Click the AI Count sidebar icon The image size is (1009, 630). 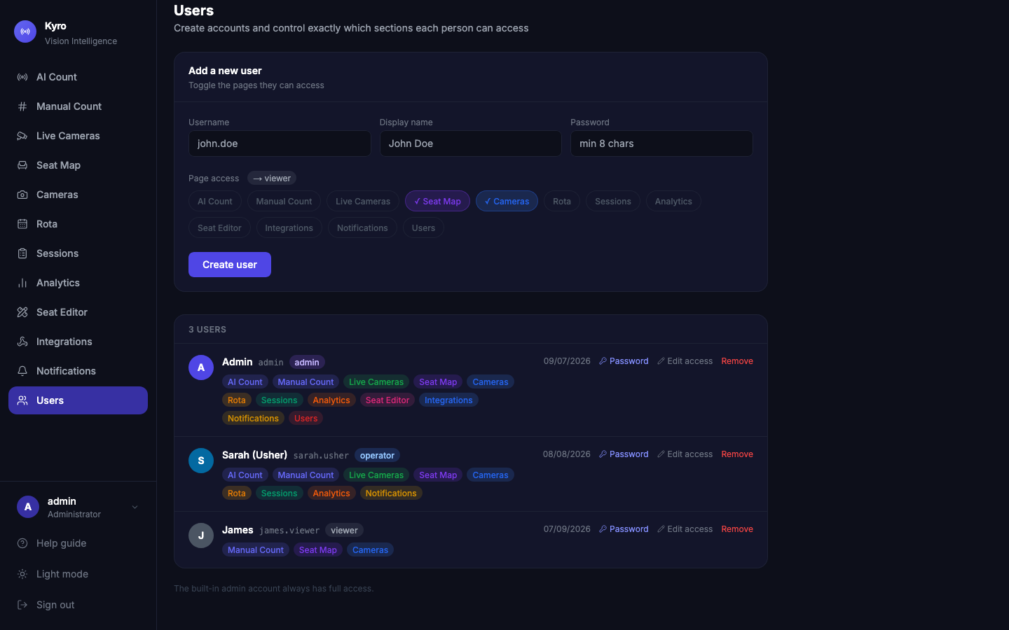(22, 77)
